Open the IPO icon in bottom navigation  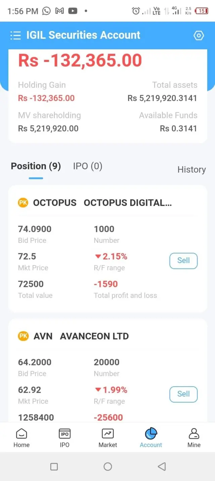[x=64, y=434]
